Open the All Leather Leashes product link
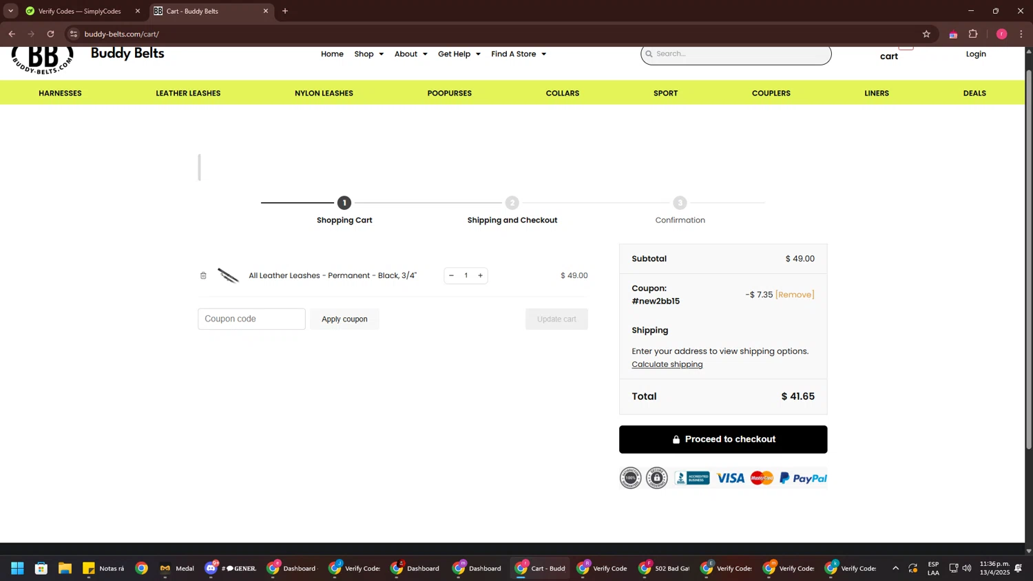 coord(333,275)
